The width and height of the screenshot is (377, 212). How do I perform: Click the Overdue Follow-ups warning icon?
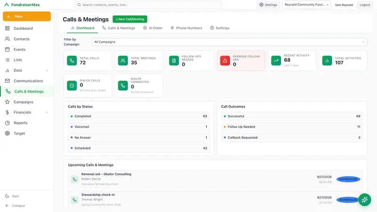pos(225,61)
